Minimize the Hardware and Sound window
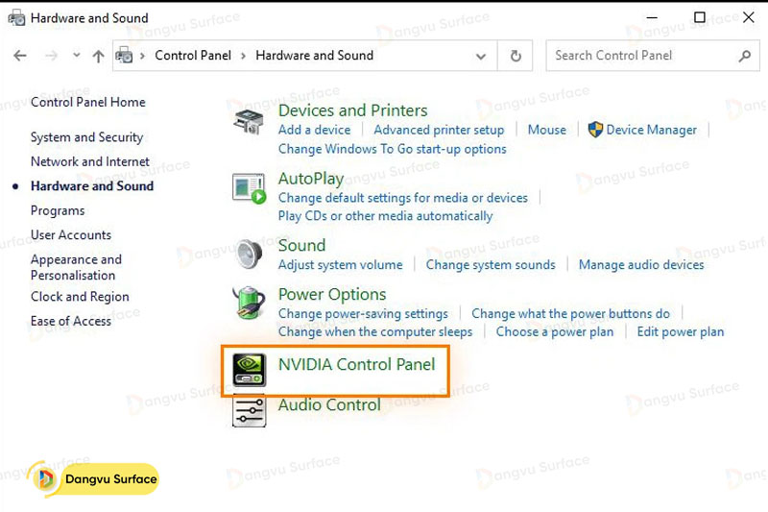This screenshot has width=768, height=512. [x=652, y=17]
